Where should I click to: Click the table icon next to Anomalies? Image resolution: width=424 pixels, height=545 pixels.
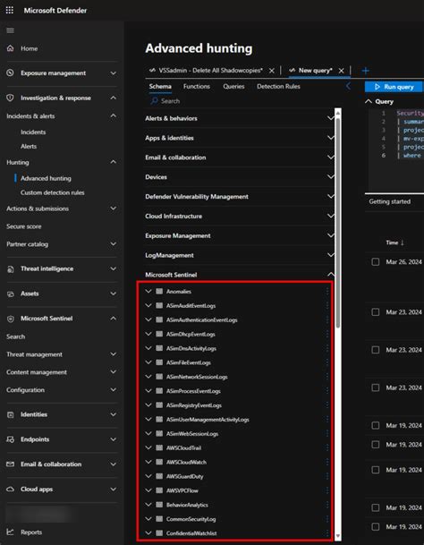pyautogui.click(x=159, y=291)
